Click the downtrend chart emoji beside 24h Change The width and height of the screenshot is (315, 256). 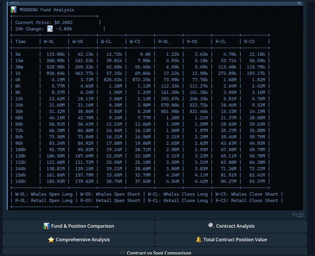click(x=50, y=29)
